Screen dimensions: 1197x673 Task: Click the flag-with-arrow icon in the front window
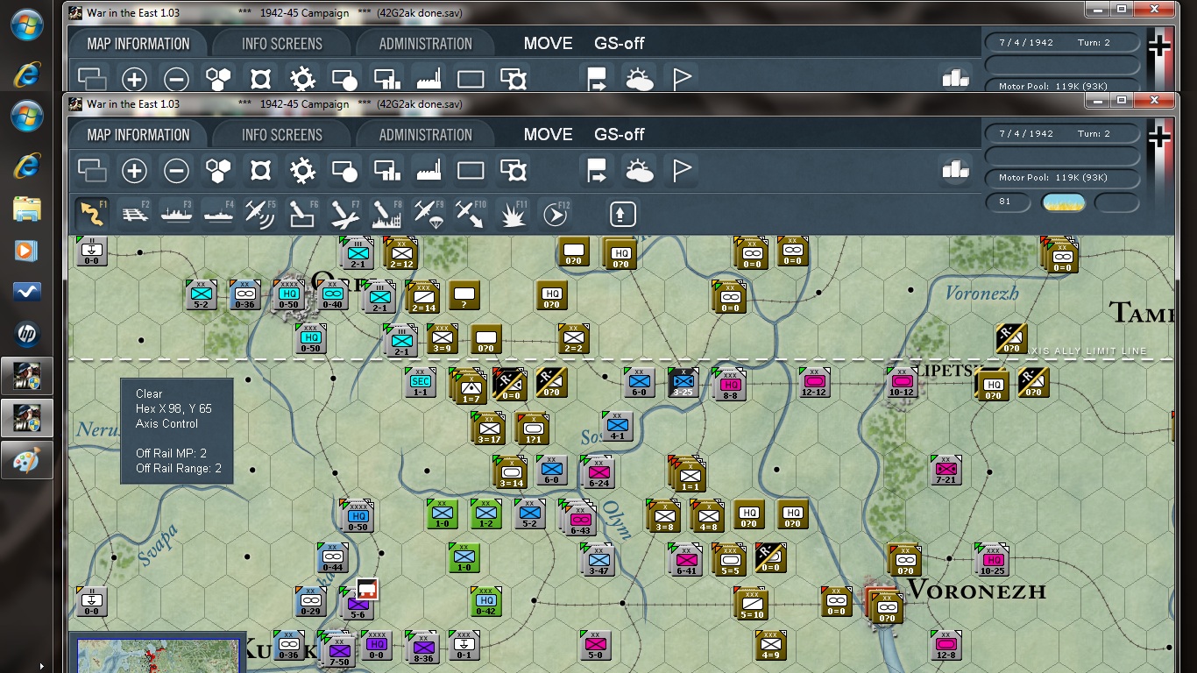598,170
